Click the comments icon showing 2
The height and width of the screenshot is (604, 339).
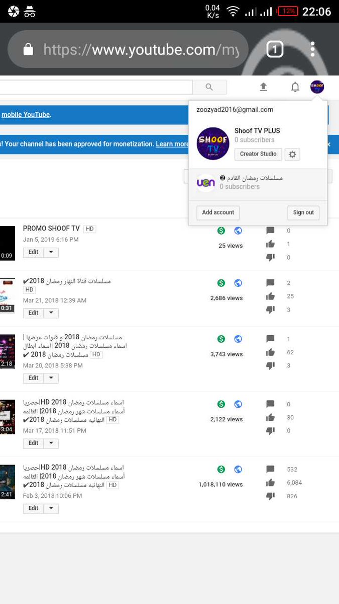(270, 283)
